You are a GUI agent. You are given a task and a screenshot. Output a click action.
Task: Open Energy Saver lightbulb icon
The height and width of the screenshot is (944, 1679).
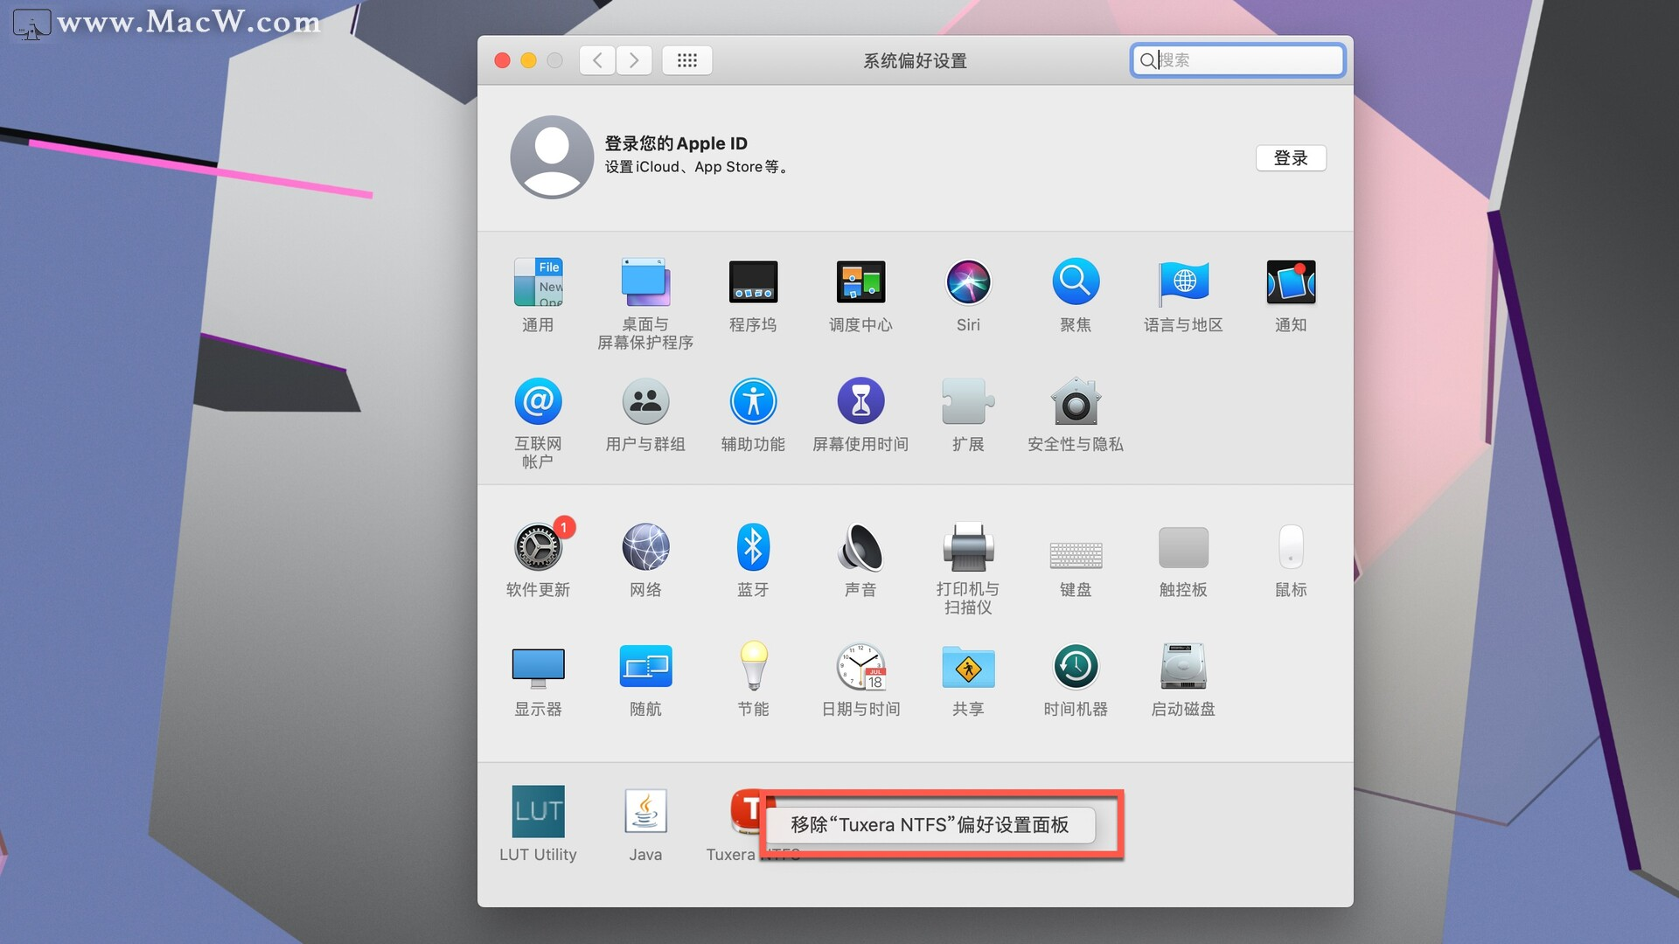753,668
